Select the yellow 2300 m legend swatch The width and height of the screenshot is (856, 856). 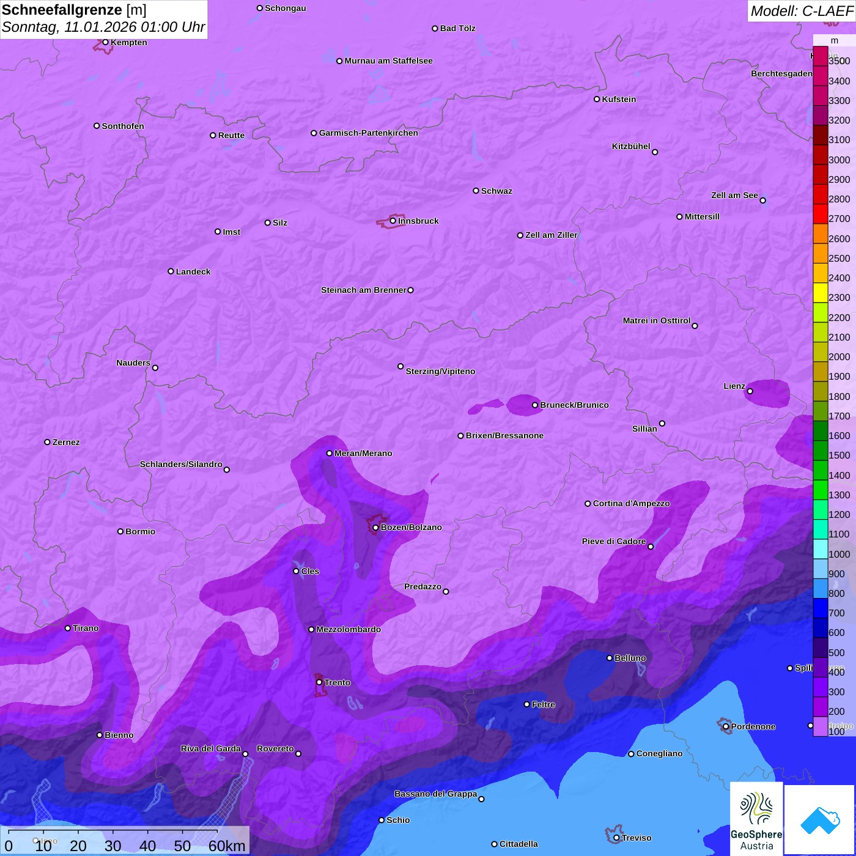click(820, 292)
